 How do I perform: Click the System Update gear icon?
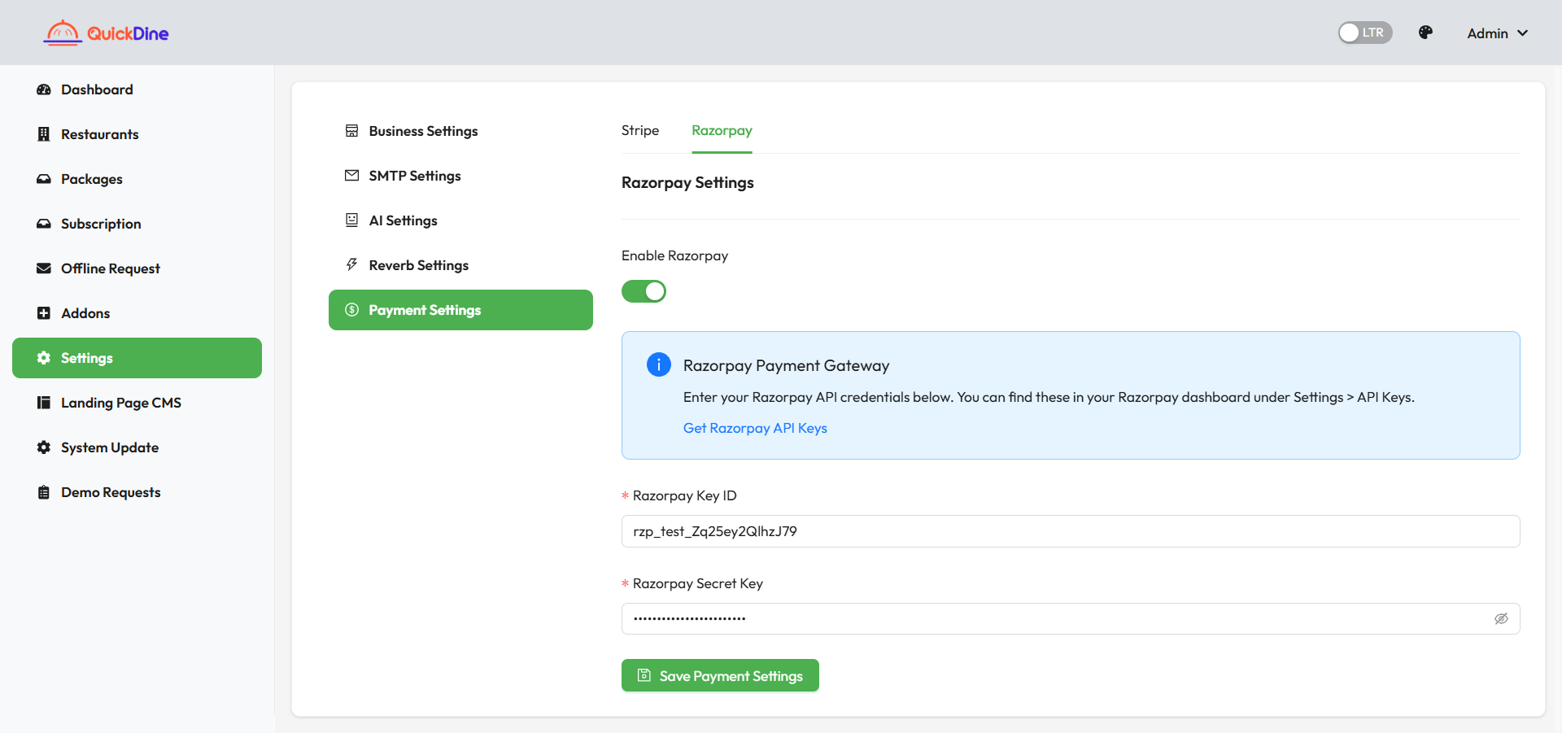point(44,447)
